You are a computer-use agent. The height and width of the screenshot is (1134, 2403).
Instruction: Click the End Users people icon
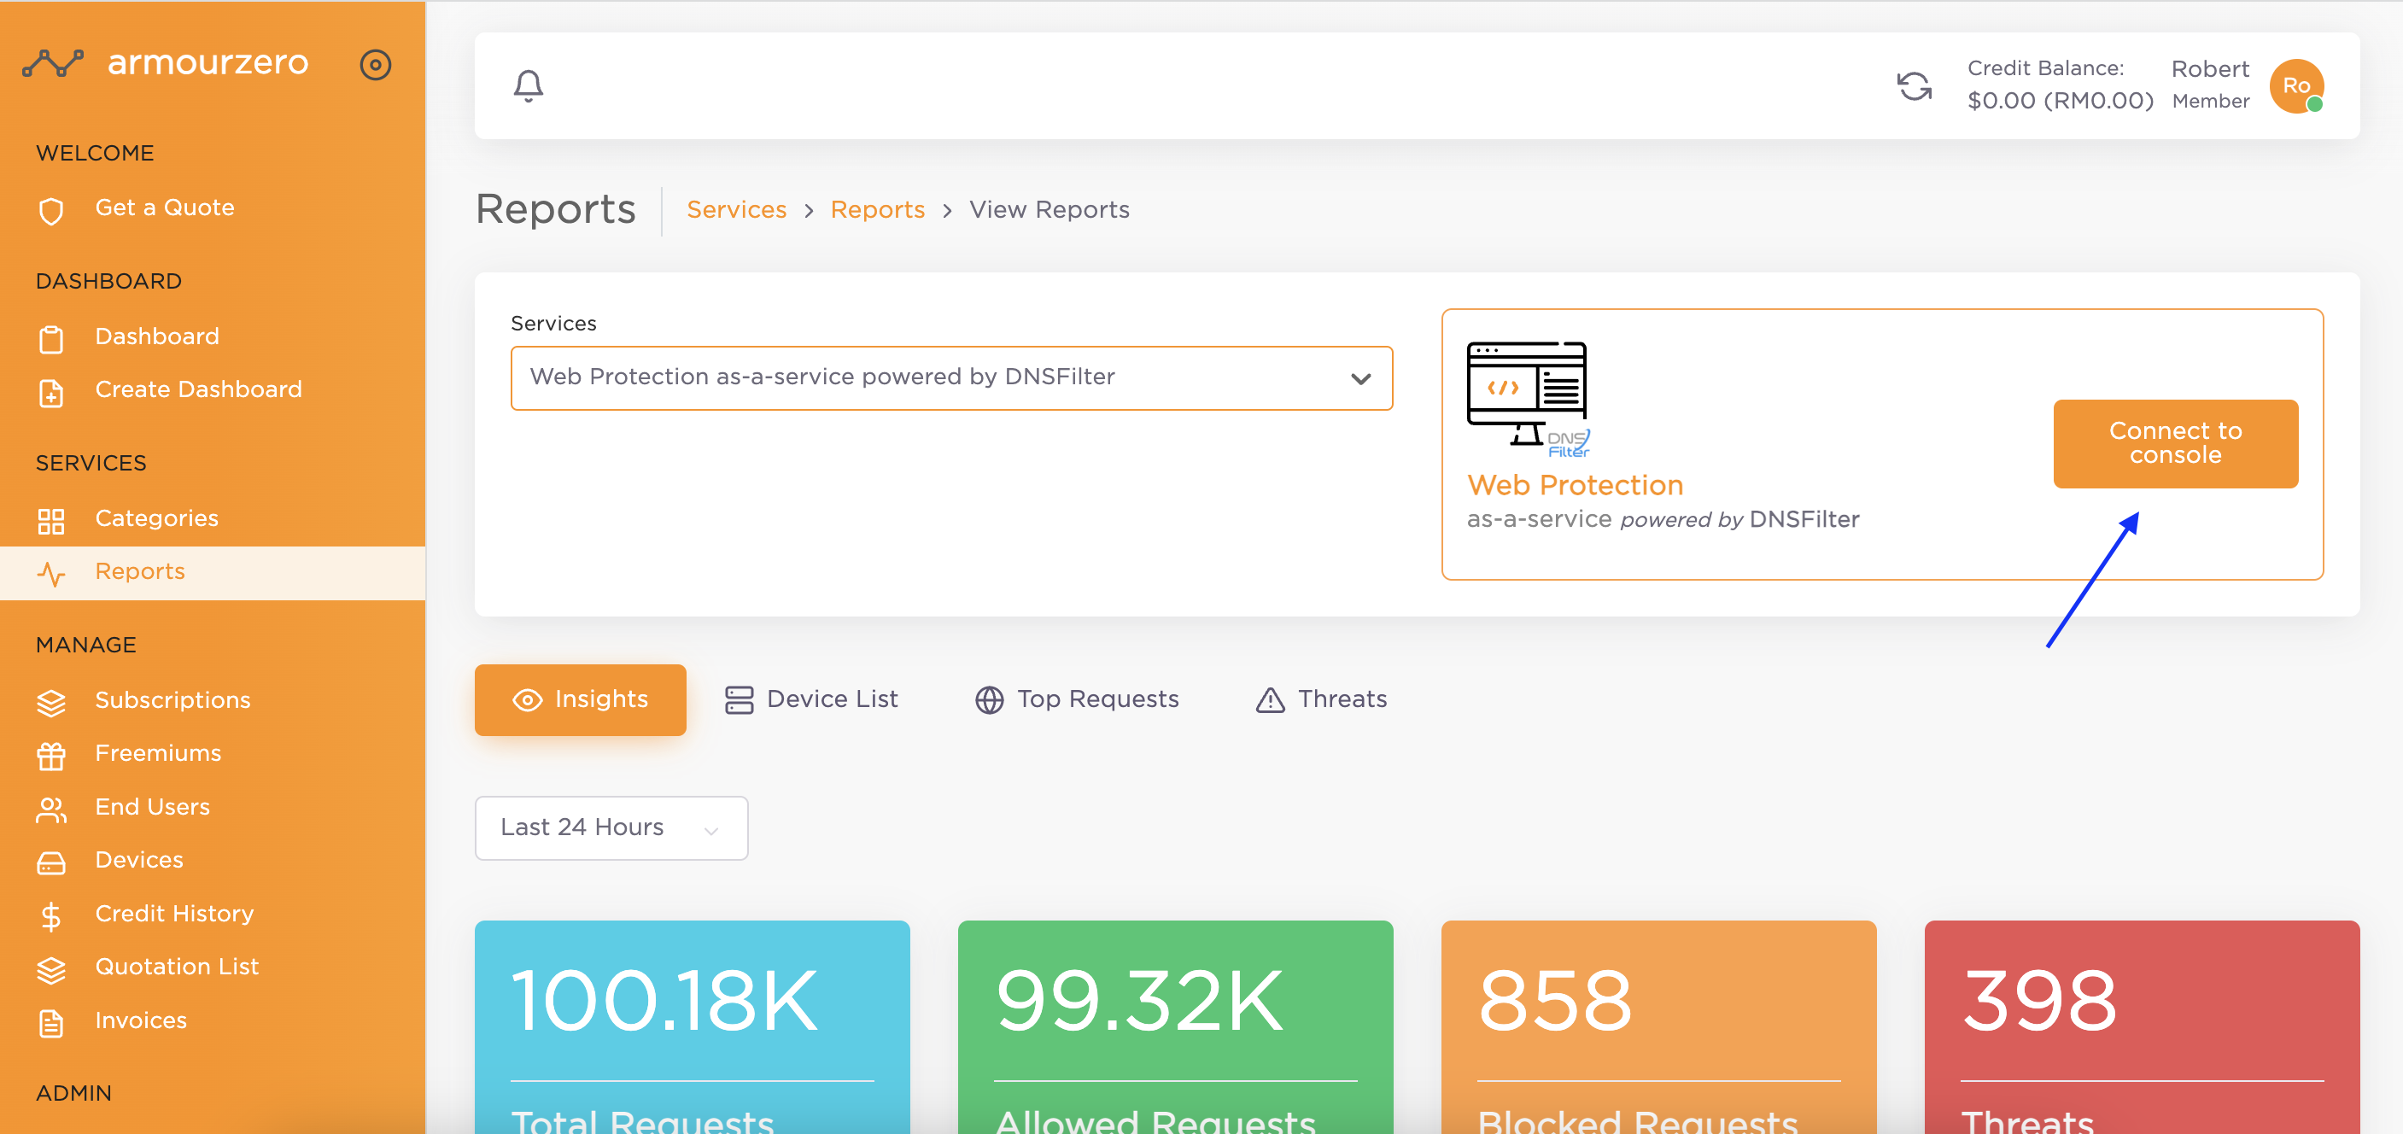[51, 810]
